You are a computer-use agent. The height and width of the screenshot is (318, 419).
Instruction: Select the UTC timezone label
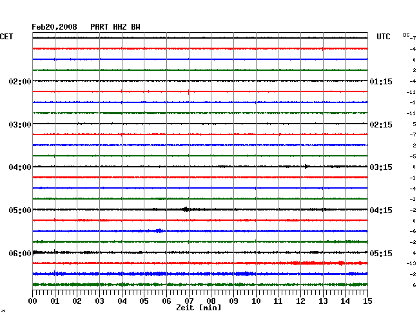384,37
